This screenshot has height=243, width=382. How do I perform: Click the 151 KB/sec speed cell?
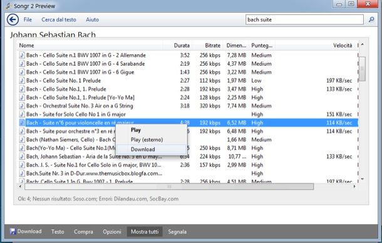(x=339, y=115)
